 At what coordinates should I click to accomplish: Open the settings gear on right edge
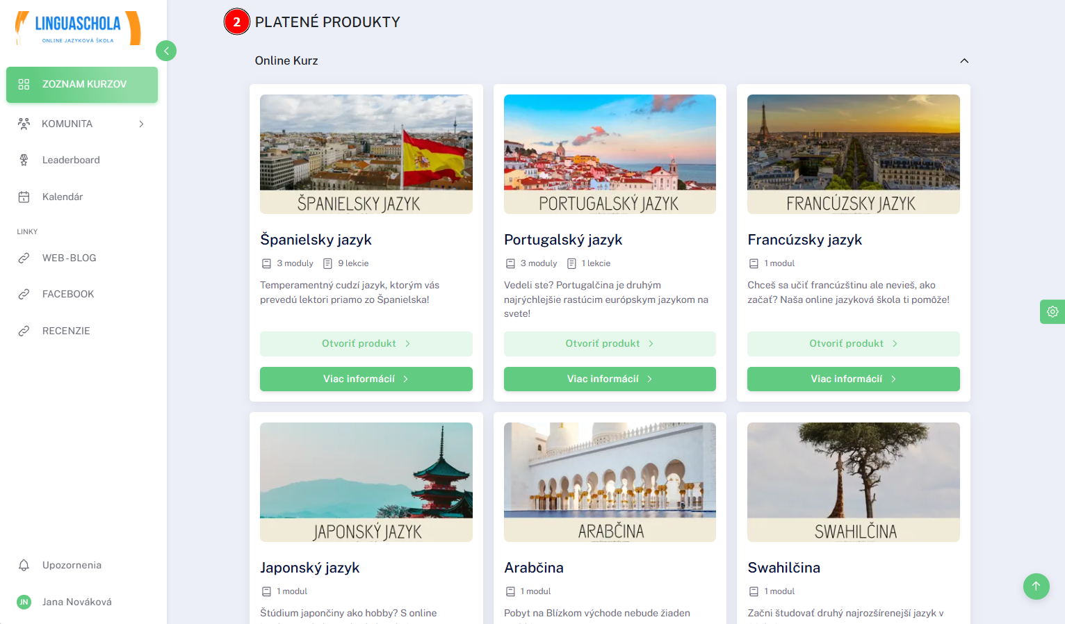[x=1052, y=312]
